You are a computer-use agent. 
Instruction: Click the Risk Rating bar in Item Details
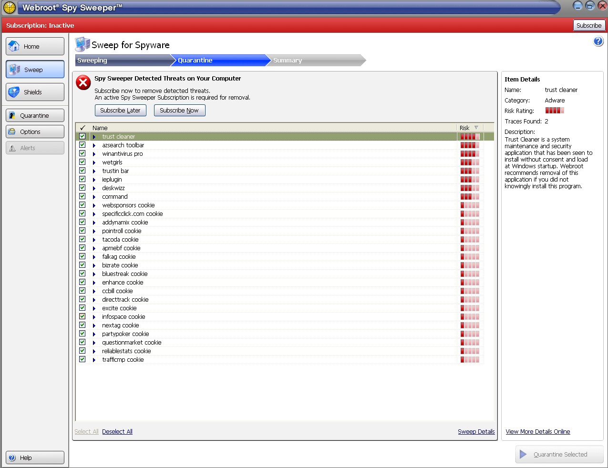(555, 111)
